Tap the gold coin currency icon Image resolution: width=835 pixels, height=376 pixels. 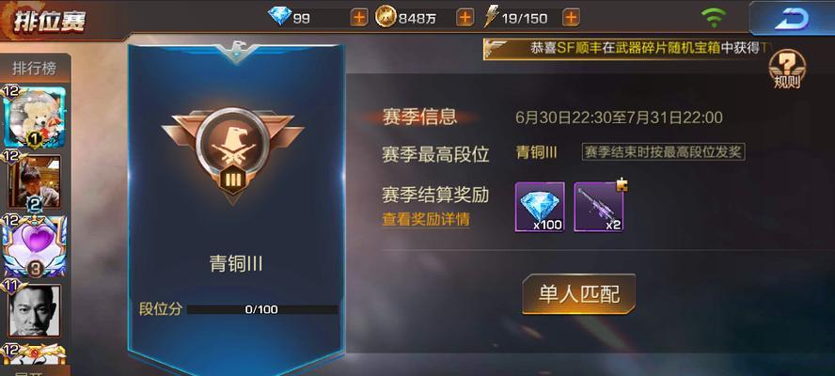point(386,17)
